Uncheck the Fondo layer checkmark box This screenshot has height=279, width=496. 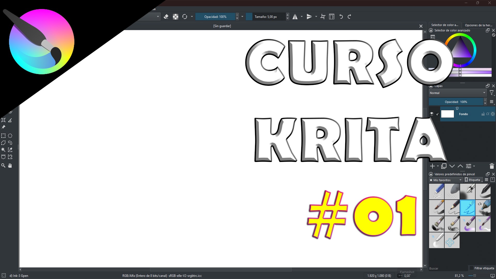coord(437,114)
